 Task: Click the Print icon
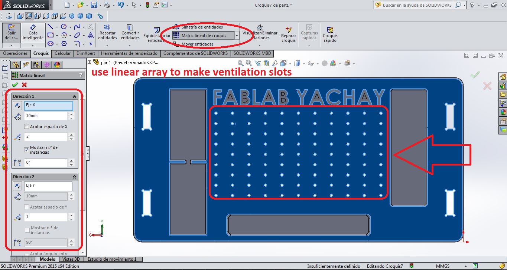click(x=107, y=5)
